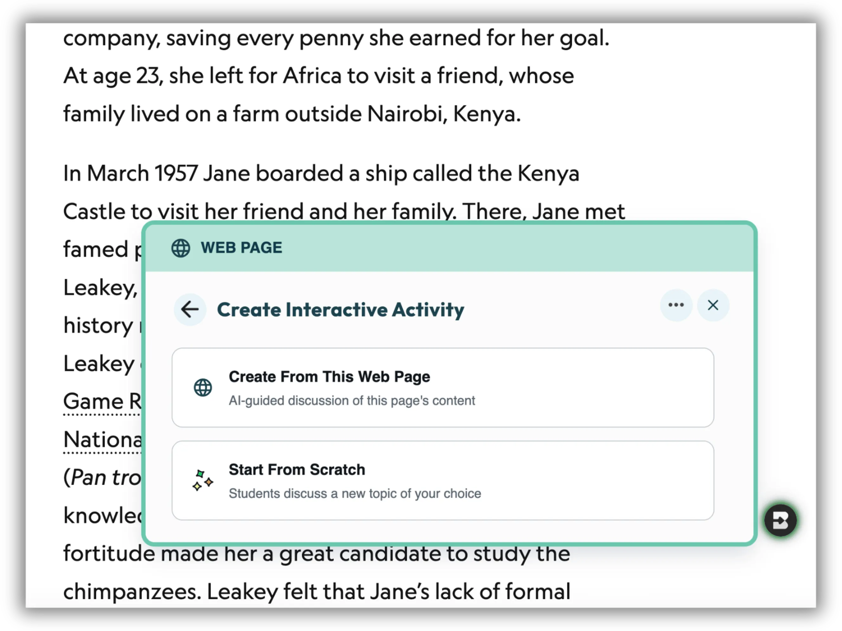Click the line "company, saving every penny"

pos(336,39)
